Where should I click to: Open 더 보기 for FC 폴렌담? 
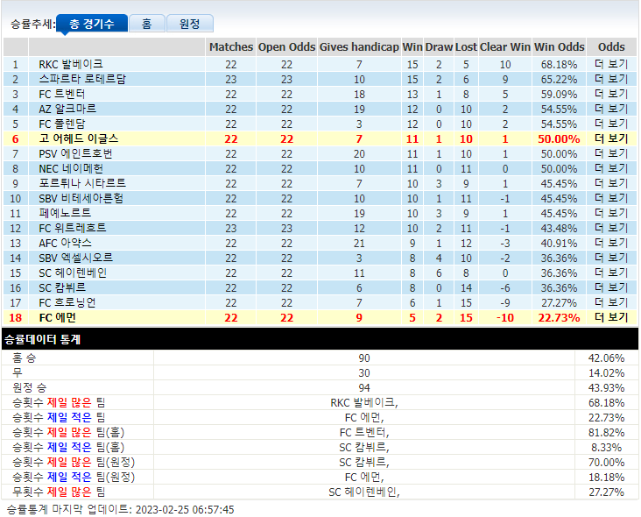click(611, 124)
